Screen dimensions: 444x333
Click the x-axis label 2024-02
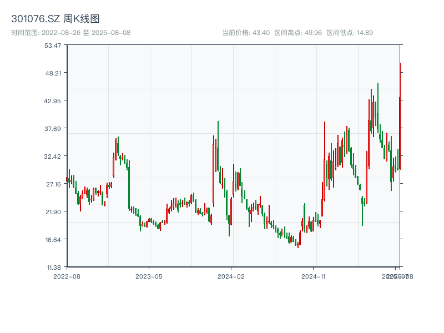point(231,276)
